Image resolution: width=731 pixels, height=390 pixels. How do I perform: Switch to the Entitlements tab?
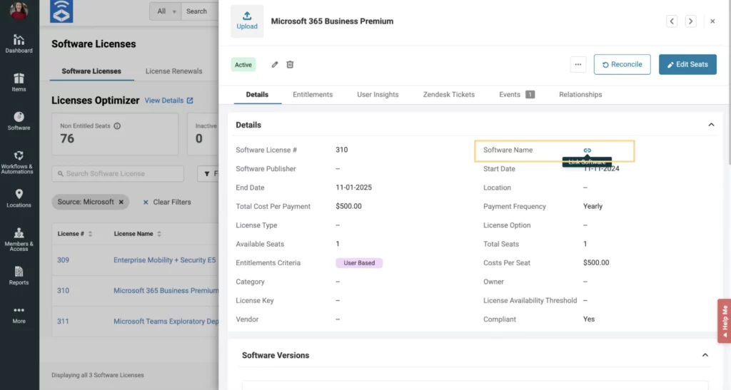coord(313,94)
